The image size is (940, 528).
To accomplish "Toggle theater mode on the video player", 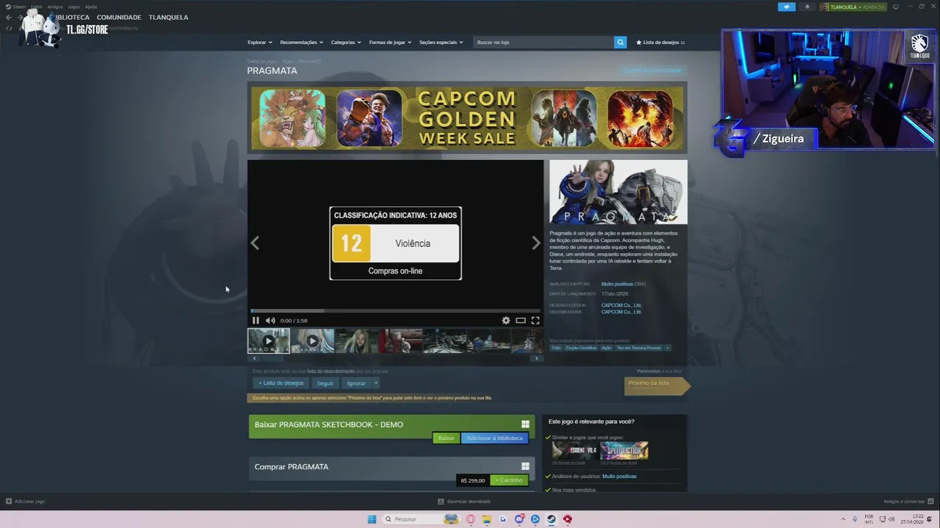I will pyautogui.click(x=521, y=320).
